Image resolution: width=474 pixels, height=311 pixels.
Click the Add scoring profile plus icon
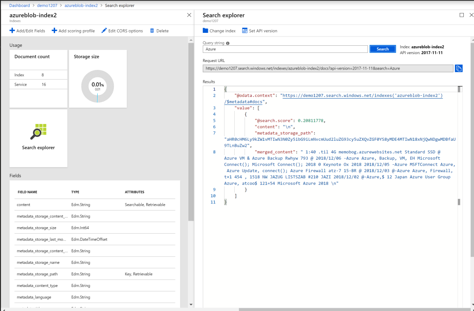coord(54,31)
